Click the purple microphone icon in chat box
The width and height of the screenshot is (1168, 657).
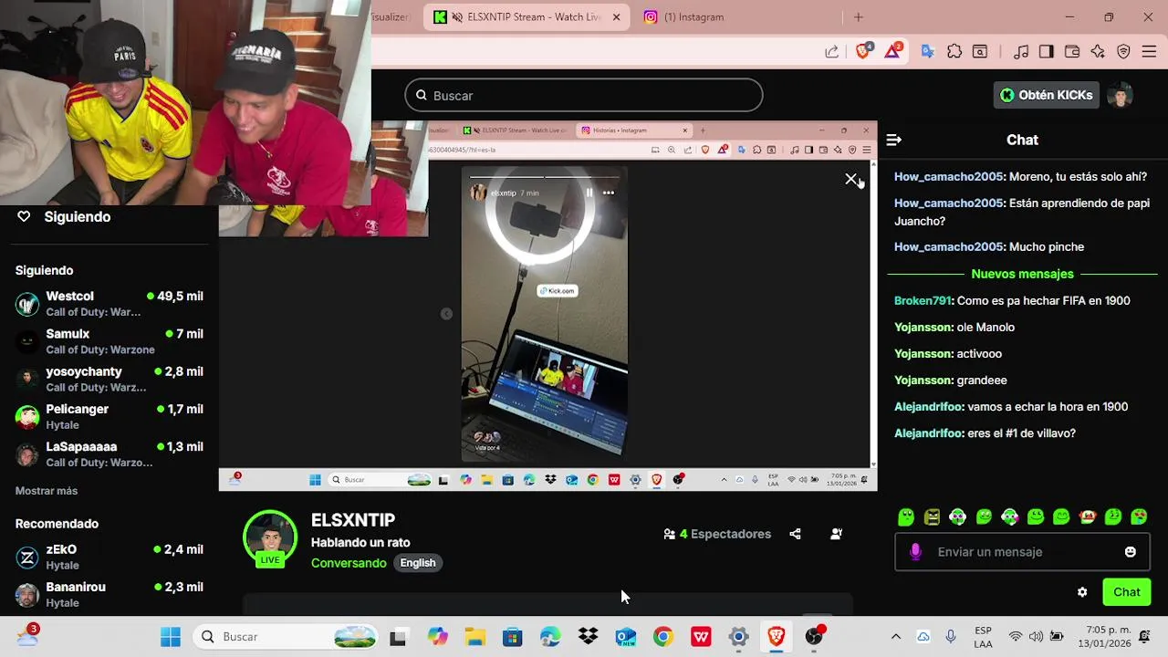point(916,552)
